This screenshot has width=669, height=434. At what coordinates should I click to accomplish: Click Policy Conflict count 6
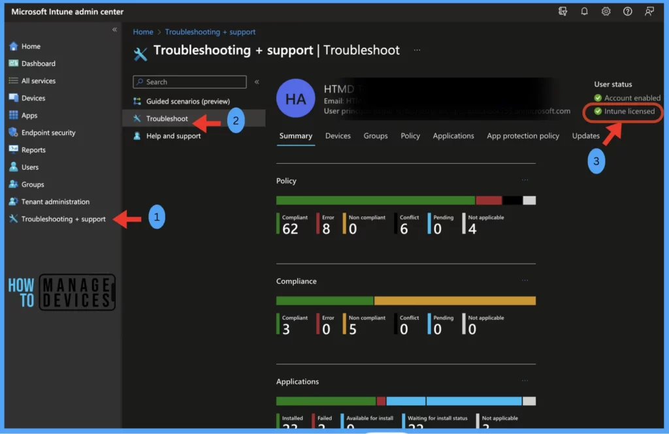click(x=404, y=229)
